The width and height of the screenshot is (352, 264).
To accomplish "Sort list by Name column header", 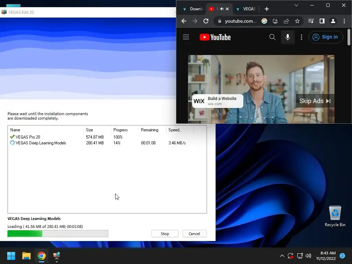I will coord(46,130).
